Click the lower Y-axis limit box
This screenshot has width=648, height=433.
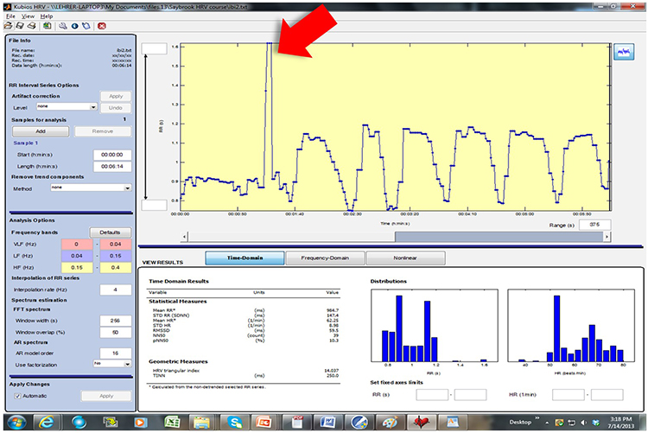[x=154, y=205]
